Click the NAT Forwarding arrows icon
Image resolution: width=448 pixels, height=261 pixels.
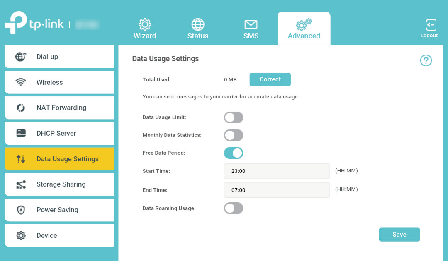point(21,108)
